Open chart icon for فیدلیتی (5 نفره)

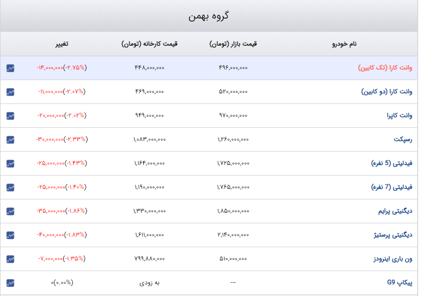10,164
